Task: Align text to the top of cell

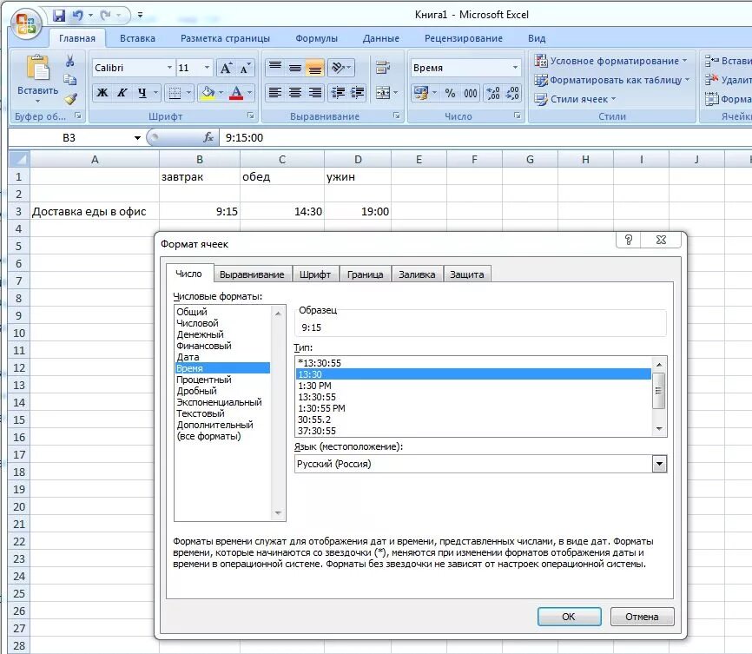Action: pos(274,68)
